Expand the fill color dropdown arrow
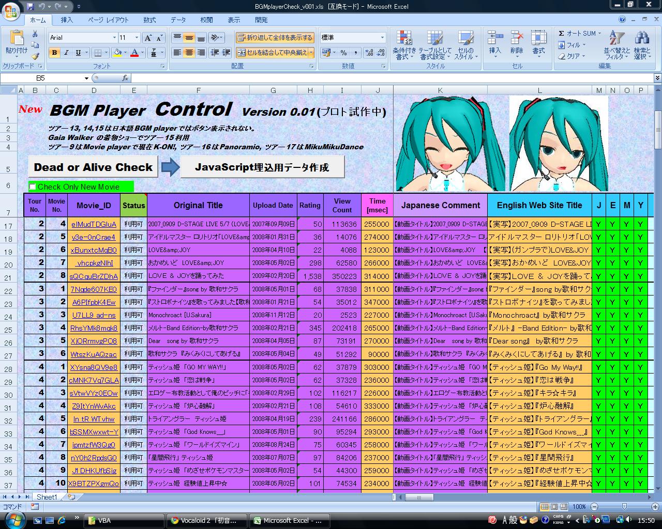662x529 pixels. pyautogui.click(x=125, y=53)
